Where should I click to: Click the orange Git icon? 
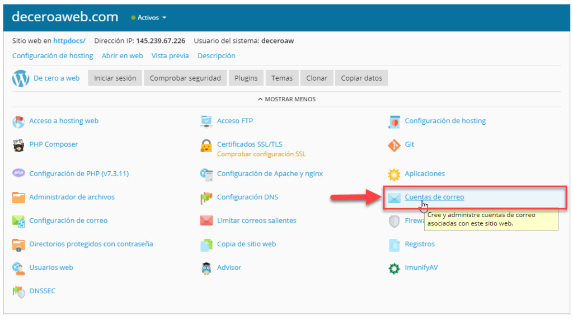coord(394,145)
